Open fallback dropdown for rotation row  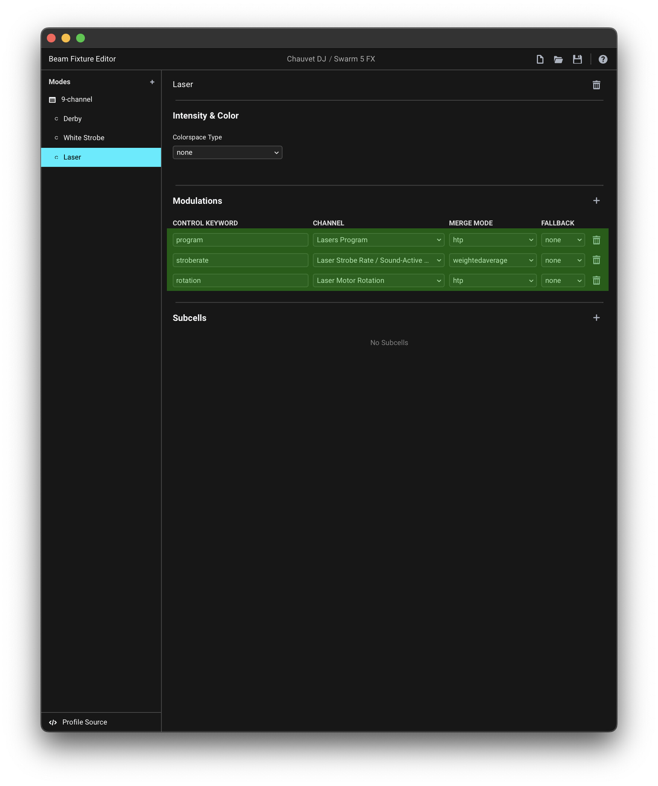click(x=562, y=280)
